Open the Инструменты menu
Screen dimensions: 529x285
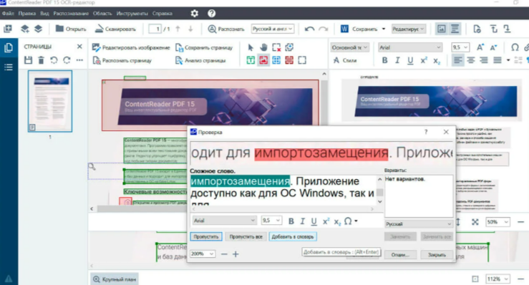point(132,14)
